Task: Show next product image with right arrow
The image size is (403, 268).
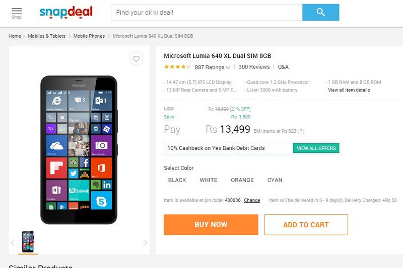Action: tap(145, 242)
